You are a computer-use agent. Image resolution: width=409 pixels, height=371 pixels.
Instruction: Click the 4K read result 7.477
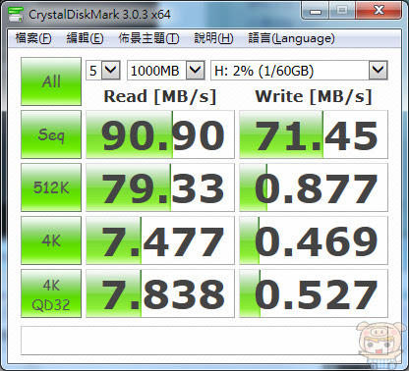tap(160, 240)
